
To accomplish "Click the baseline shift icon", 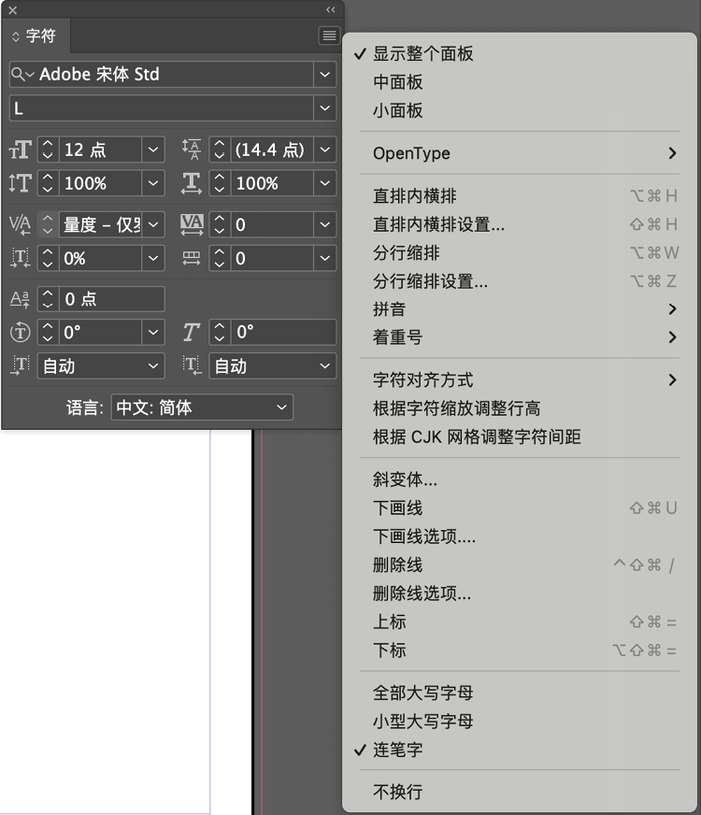I will click(20, 299).
